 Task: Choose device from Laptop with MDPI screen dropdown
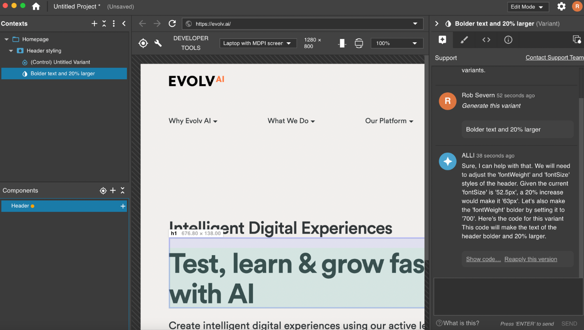(x=258, y=43)
